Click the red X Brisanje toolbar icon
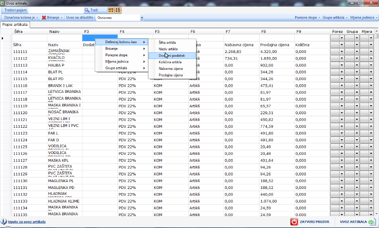This screenshot has width=379, height=228. point(44,18)
